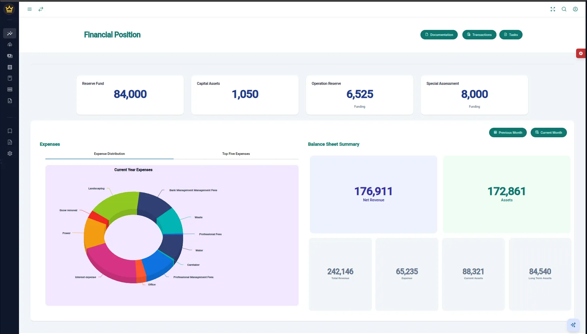Open the global search icon in the header
The image size is (587, 334).
(564, 9)
